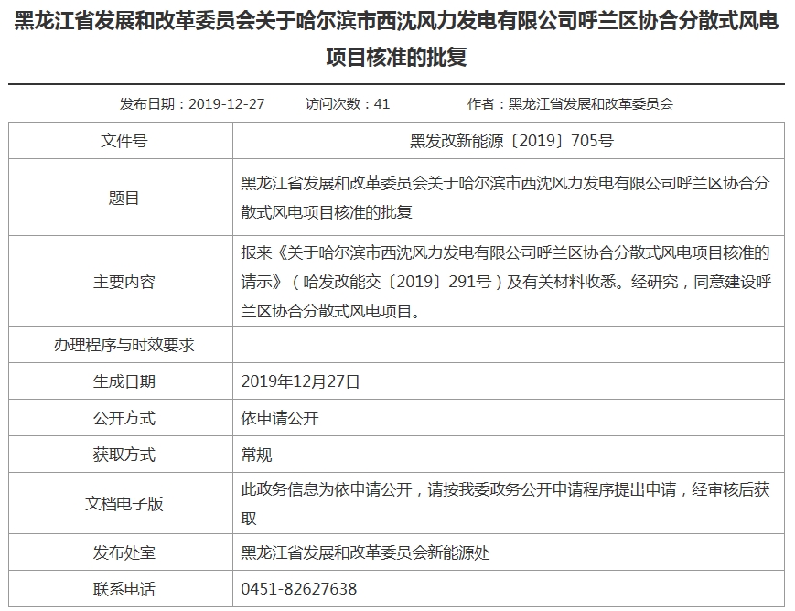Click the '文件号' row label

click(124, 141)
